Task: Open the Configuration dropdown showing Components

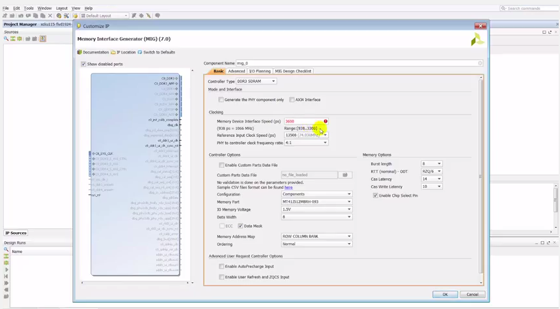Action: [316, 194]
